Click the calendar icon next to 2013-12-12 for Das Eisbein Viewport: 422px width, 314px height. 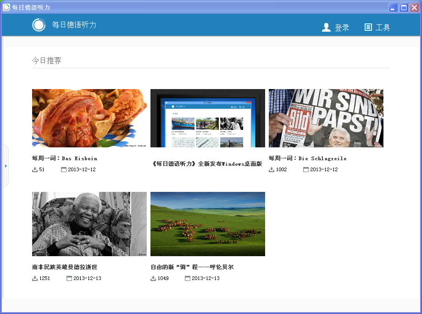[64, 169]
